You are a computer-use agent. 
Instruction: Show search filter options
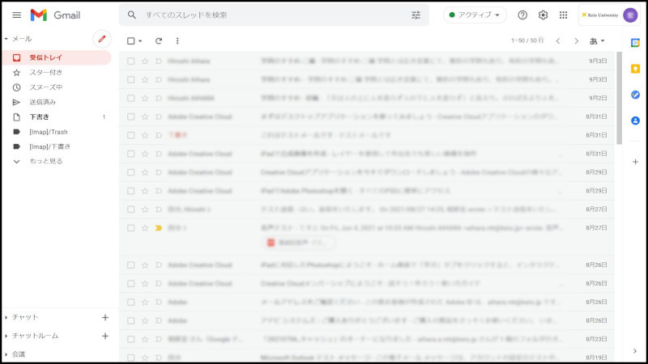416,15
